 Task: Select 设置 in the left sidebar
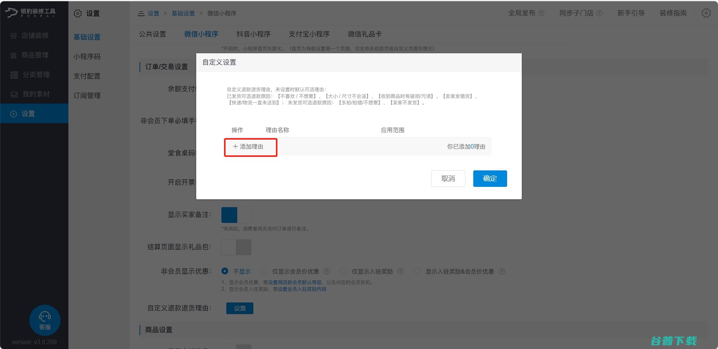[34, 114]
